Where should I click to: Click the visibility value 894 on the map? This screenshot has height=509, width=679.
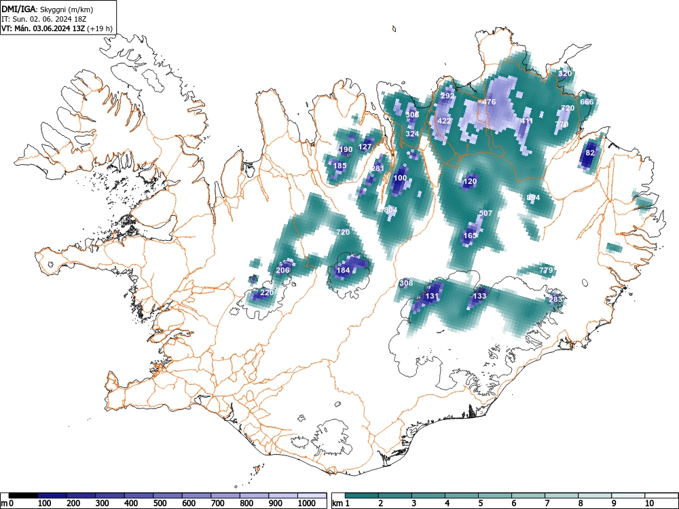(x=533, y=197)
